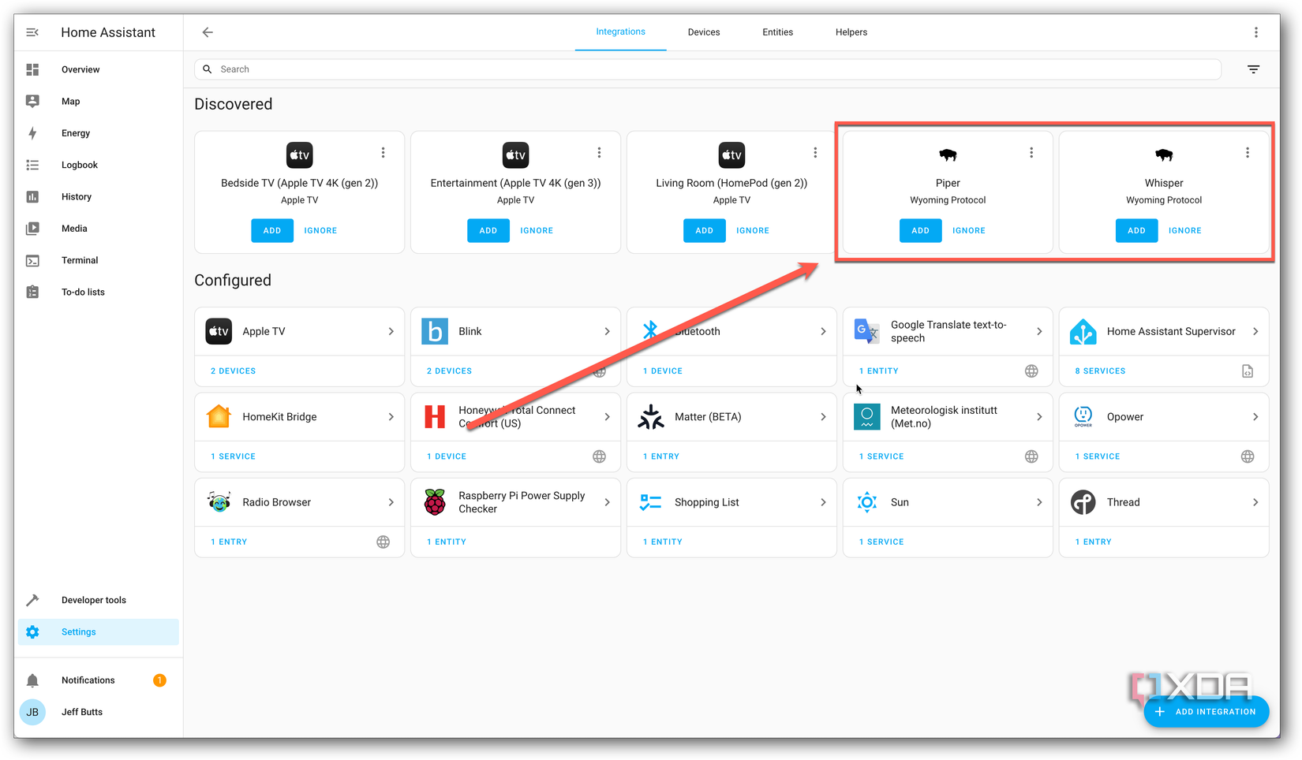Open options menu on Whisper card
Screen dimensions: 1302x760
[1248, 152]
